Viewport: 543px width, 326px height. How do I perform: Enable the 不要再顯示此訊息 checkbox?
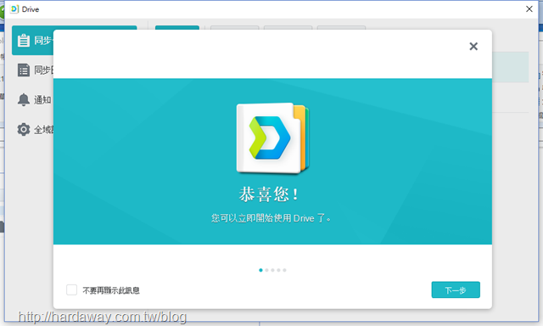[71, 289]
